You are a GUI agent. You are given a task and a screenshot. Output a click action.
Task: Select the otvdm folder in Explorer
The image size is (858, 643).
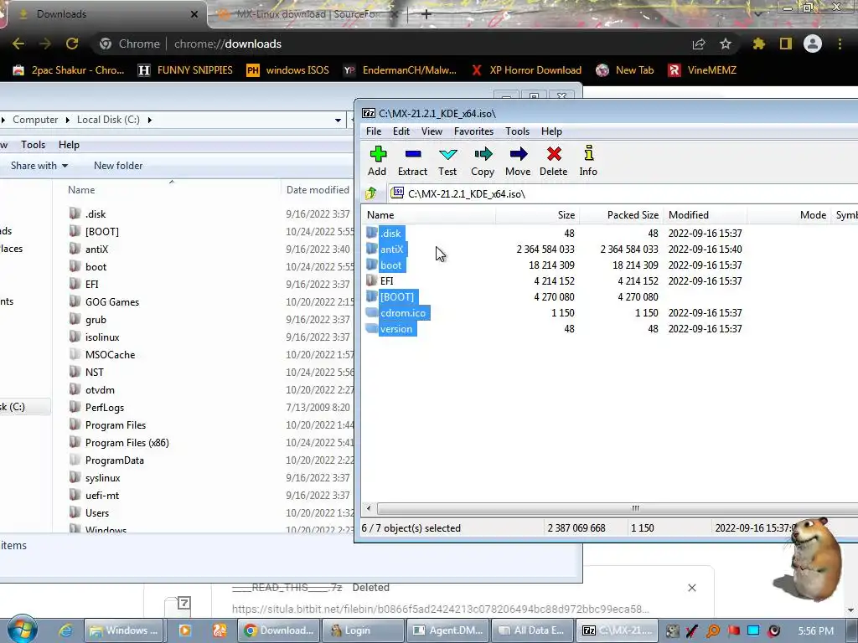pyautogui.click(x=100, y=390)
